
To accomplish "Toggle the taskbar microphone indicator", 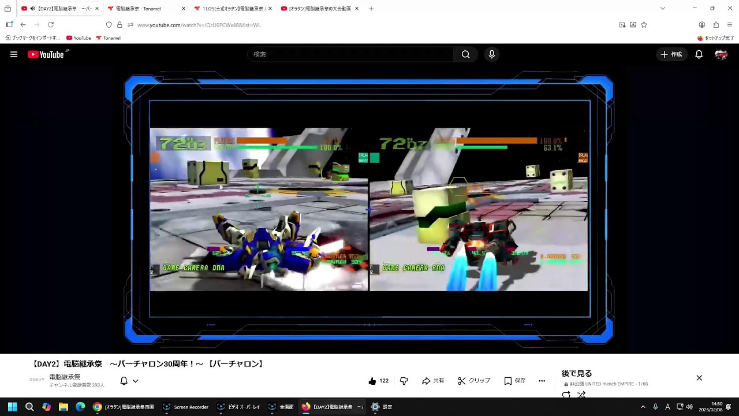I will (x=655, y=407).
